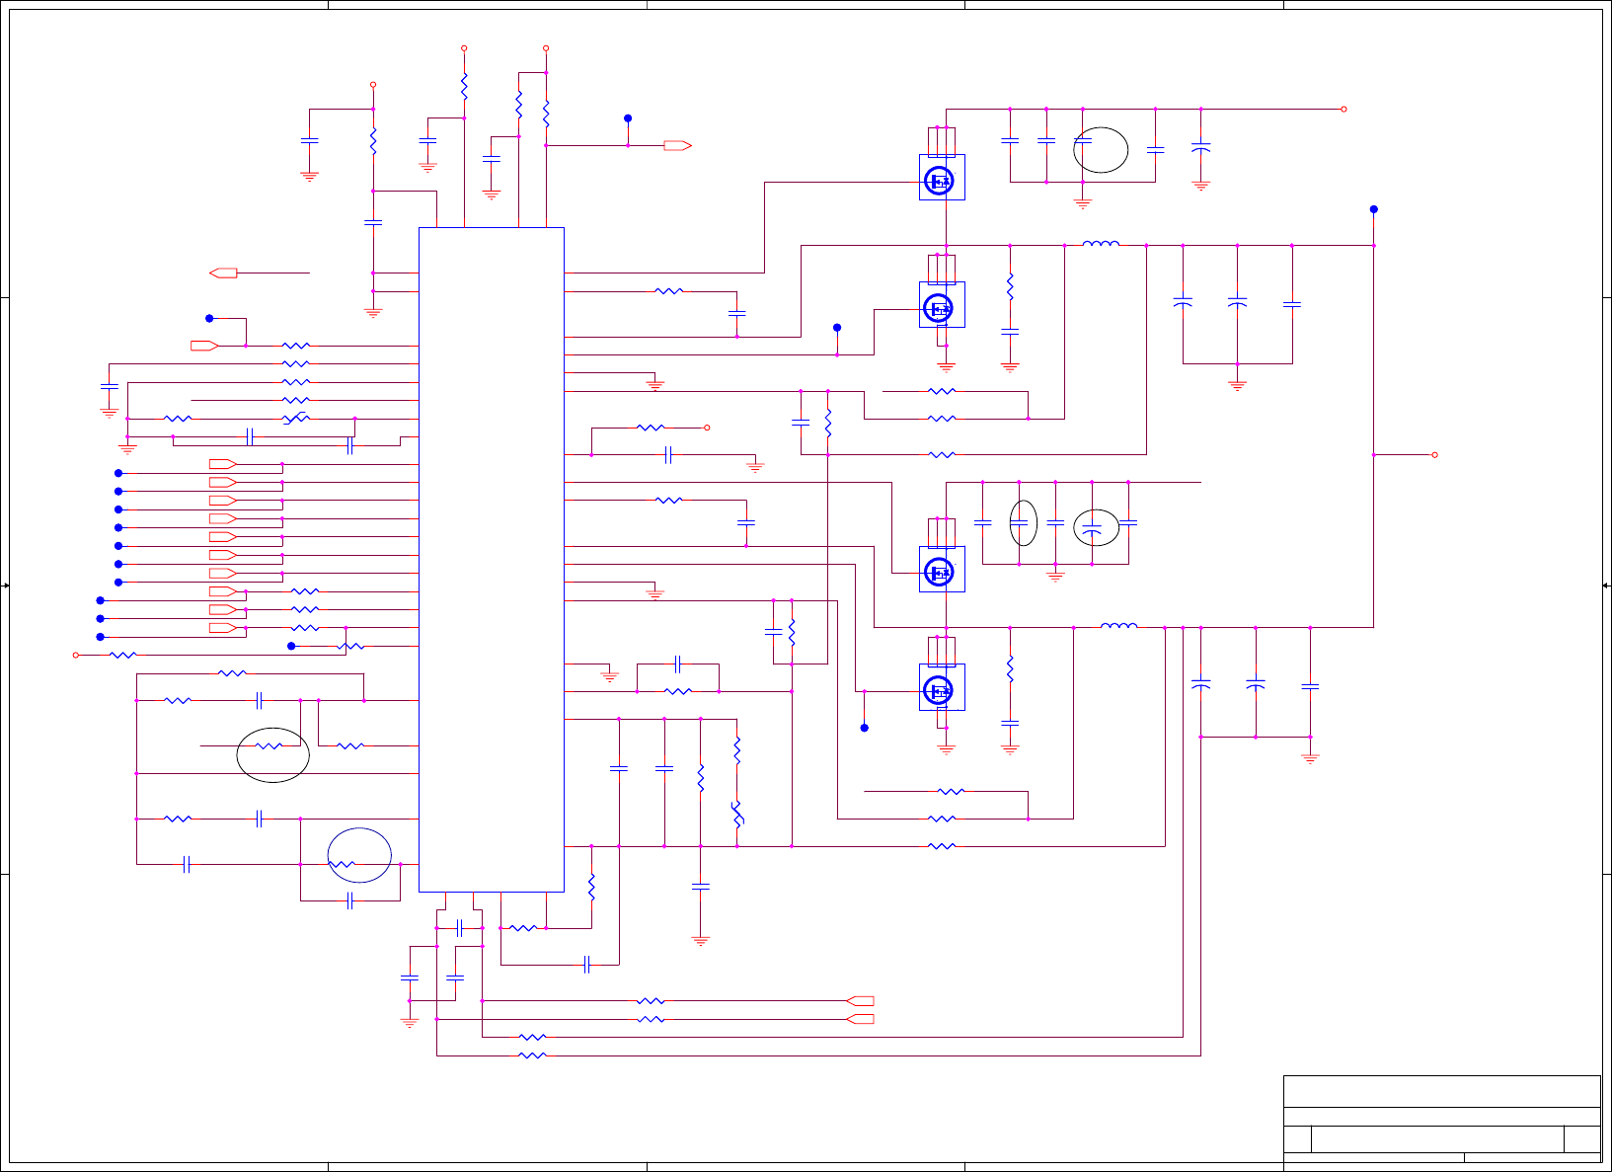The width and height of the screenshot is (1612, 1172).
Task: Select the large central IC rectangle
Action: (492, 560)
